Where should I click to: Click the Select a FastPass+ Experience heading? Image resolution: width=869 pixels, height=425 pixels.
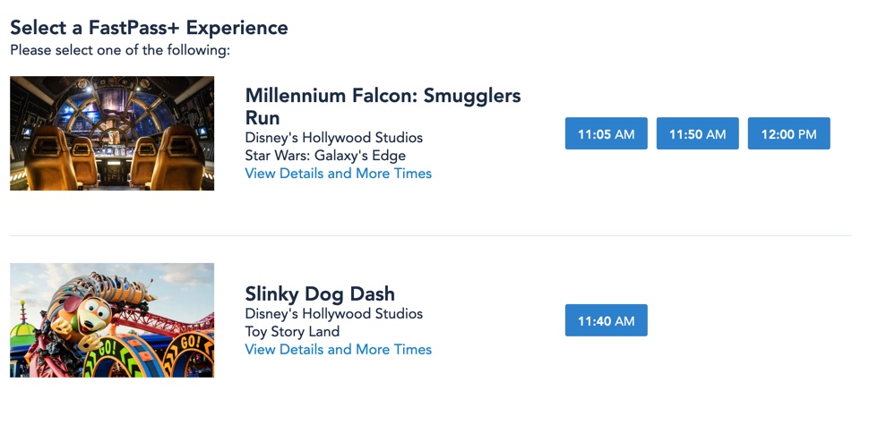click(x=149, y=28)
